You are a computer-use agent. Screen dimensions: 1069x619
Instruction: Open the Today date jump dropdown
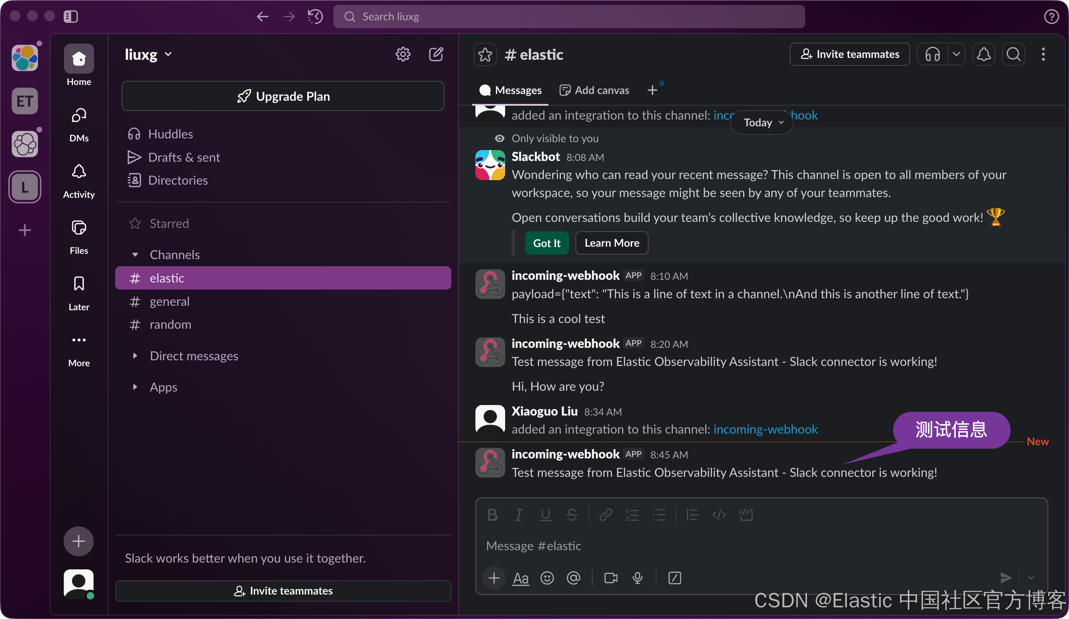[762, 123]
